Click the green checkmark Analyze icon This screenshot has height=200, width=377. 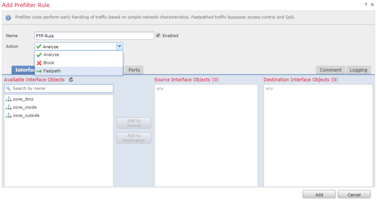(39, 55)
